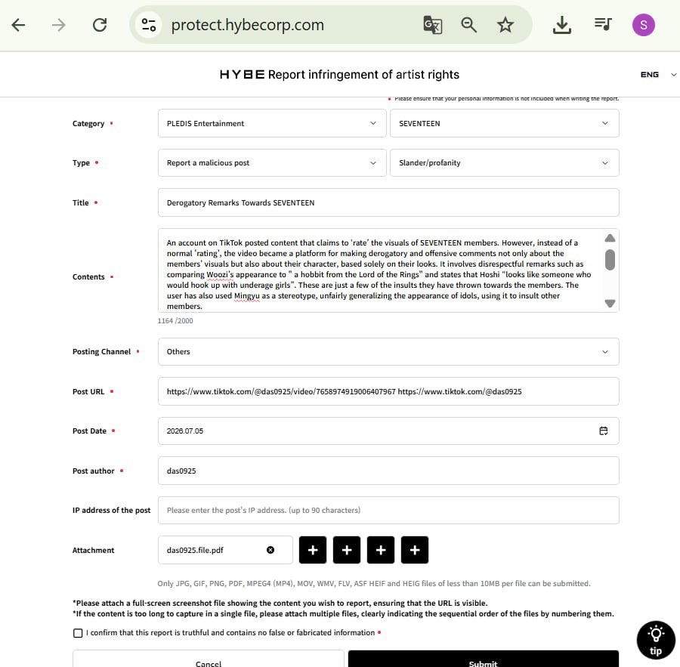Click the contents scrollbar down arrow
This screenshot has width=680, height=667.
click(610, 303)
